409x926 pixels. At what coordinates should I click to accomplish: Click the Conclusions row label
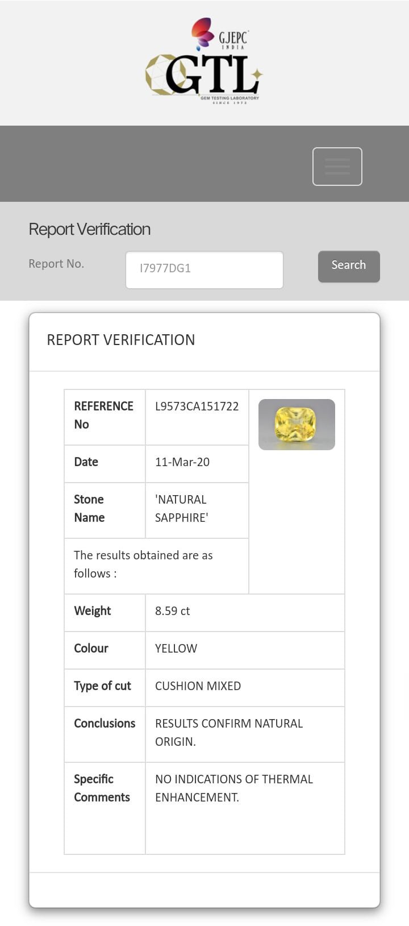(105, 724)
